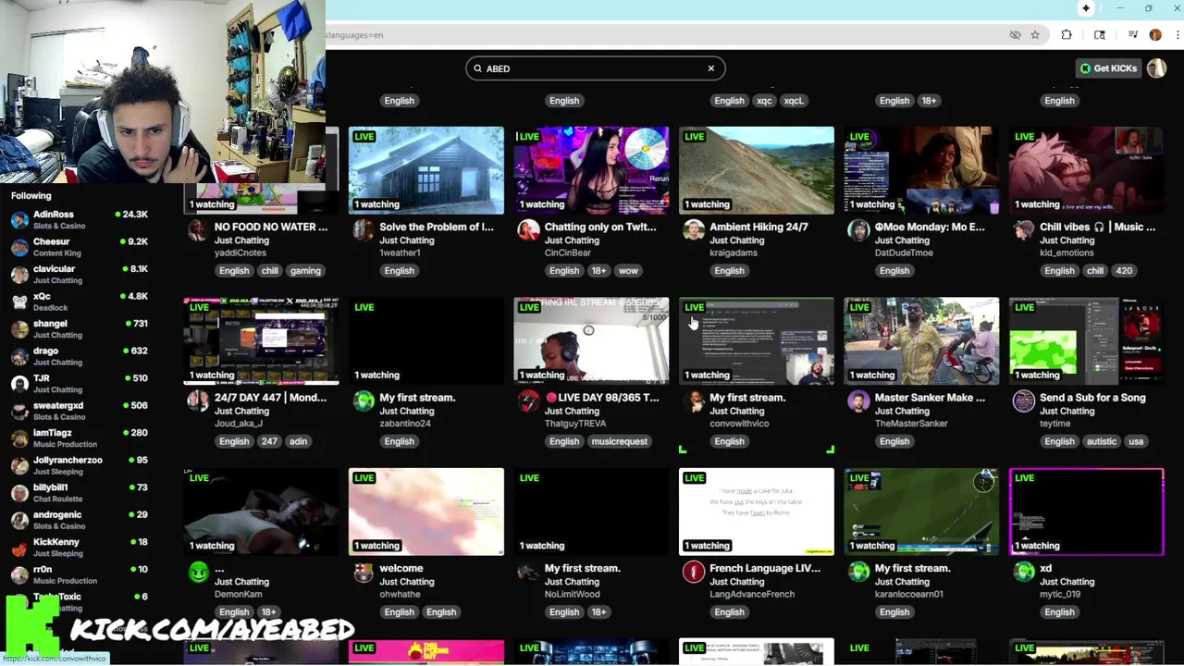Open AdinRoss in the Following list
Screen dimensions: 1184x666
(79, 219)
